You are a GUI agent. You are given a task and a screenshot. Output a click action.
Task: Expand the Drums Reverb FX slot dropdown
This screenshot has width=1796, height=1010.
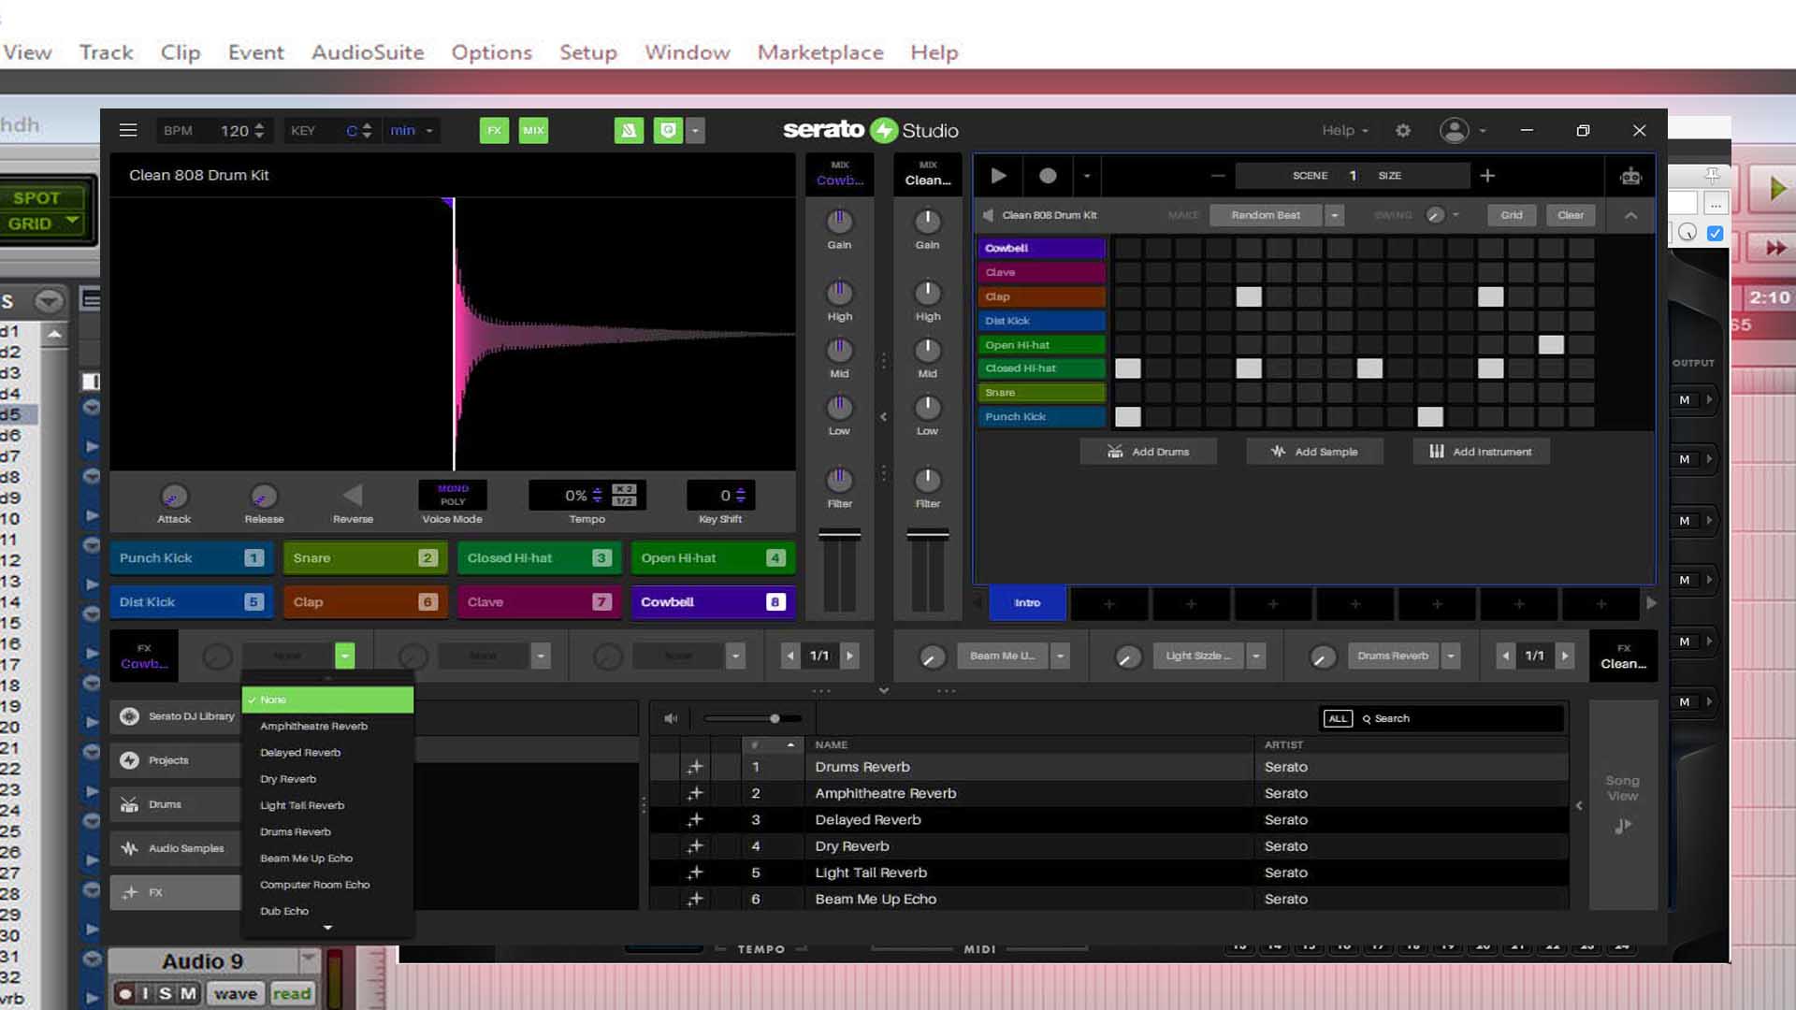click(x=1451, y=656)
